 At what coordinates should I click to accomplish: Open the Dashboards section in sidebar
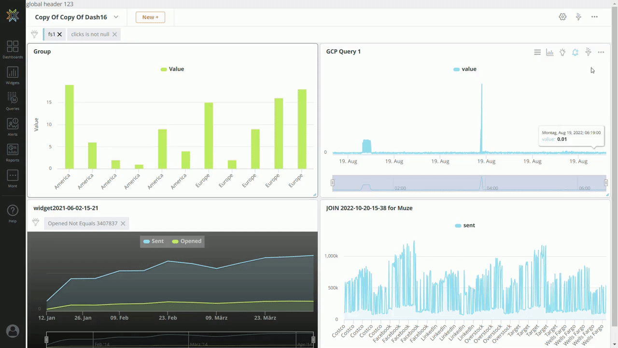click(x=13, y=50)
